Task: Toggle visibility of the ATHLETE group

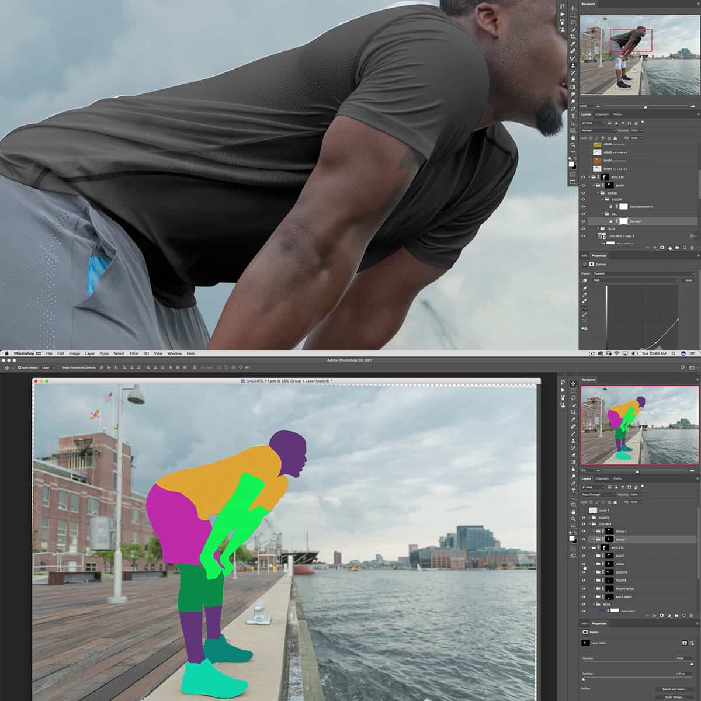Action: [x=583, y=547]
